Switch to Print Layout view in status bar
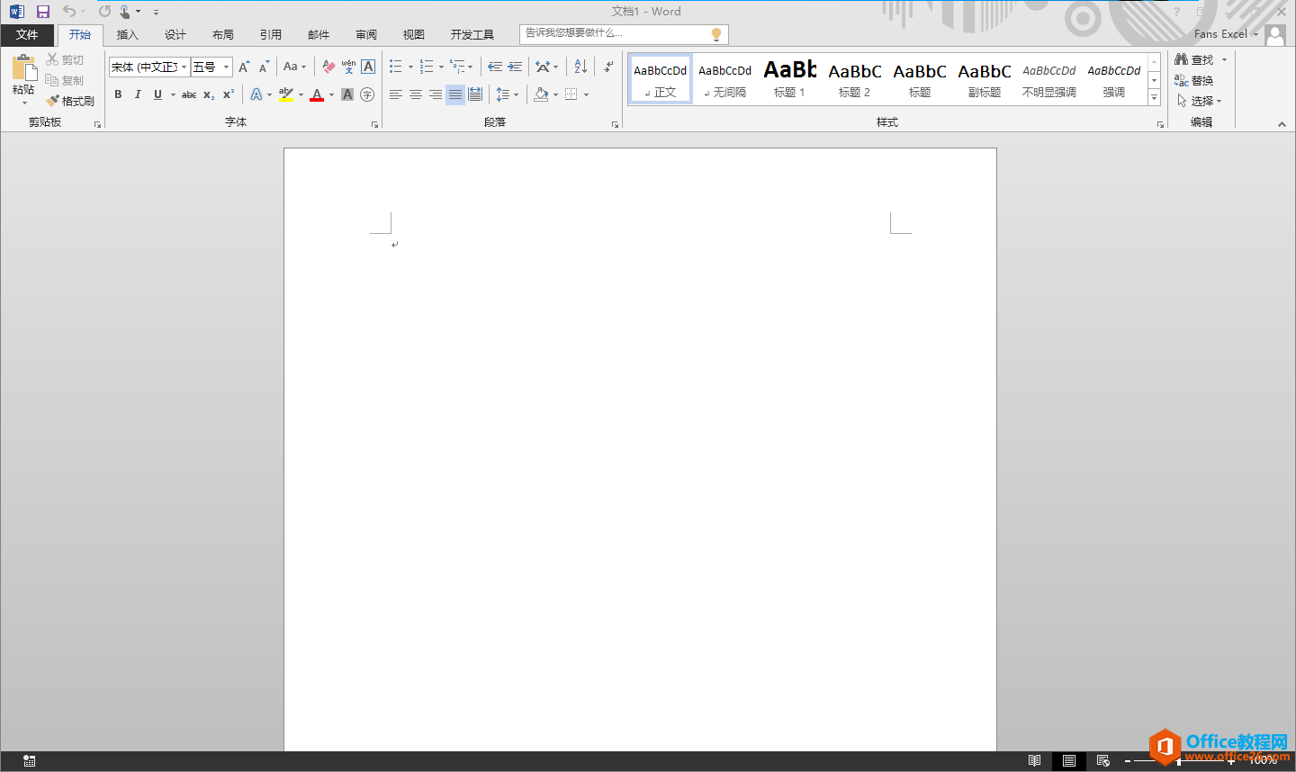This screenshot has width=1296, height=772. click(x=1068, y=761)
